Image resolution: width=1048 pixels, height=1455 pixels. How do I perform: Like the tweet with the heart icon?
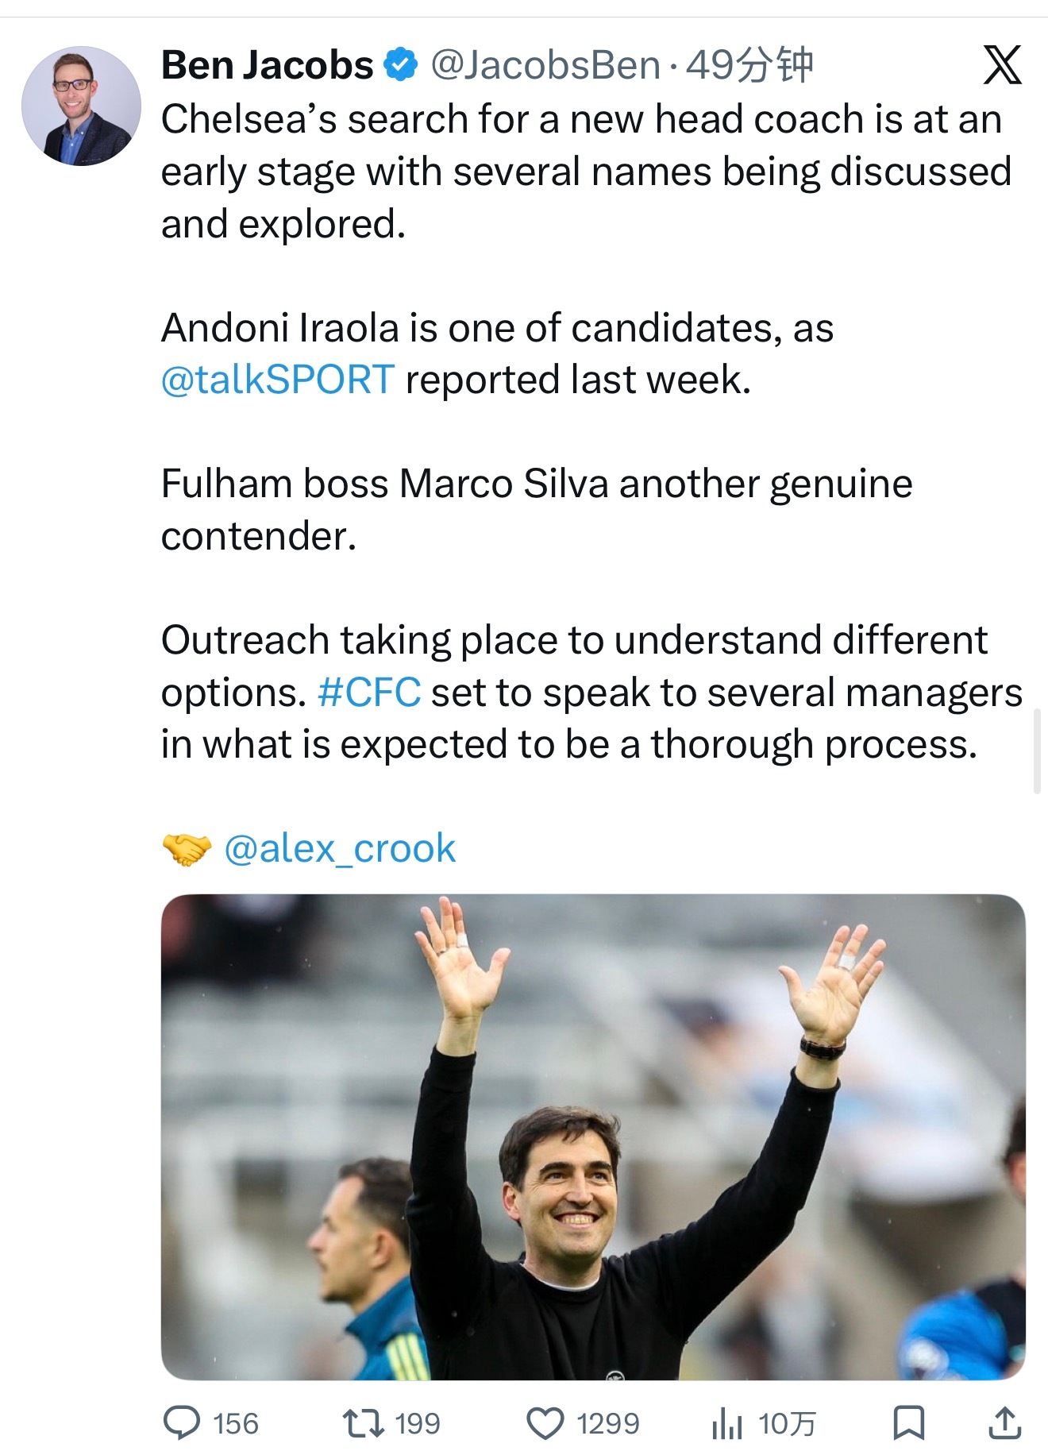pos(545,1423)
